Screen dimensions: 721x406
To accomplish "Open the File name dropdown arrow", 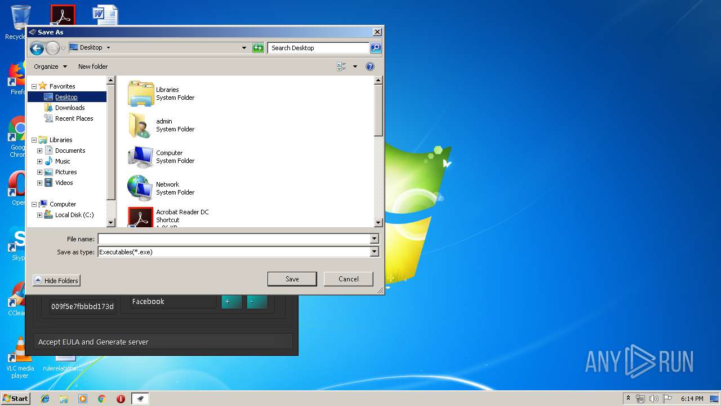I will pyautogui.click(x=374, y=239).
